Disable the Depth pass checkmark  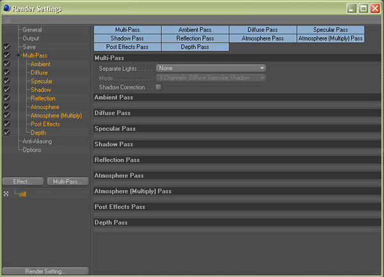[x=6, y=132]
